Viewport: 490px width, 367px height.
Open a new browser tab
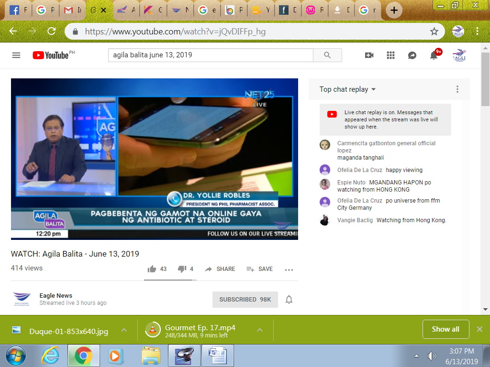tap(393, 10)
